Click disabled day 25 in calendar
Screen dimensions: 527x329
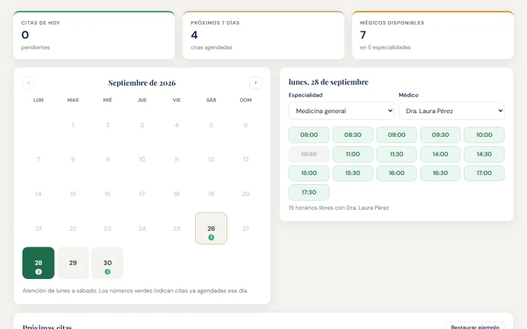(177, 228)
